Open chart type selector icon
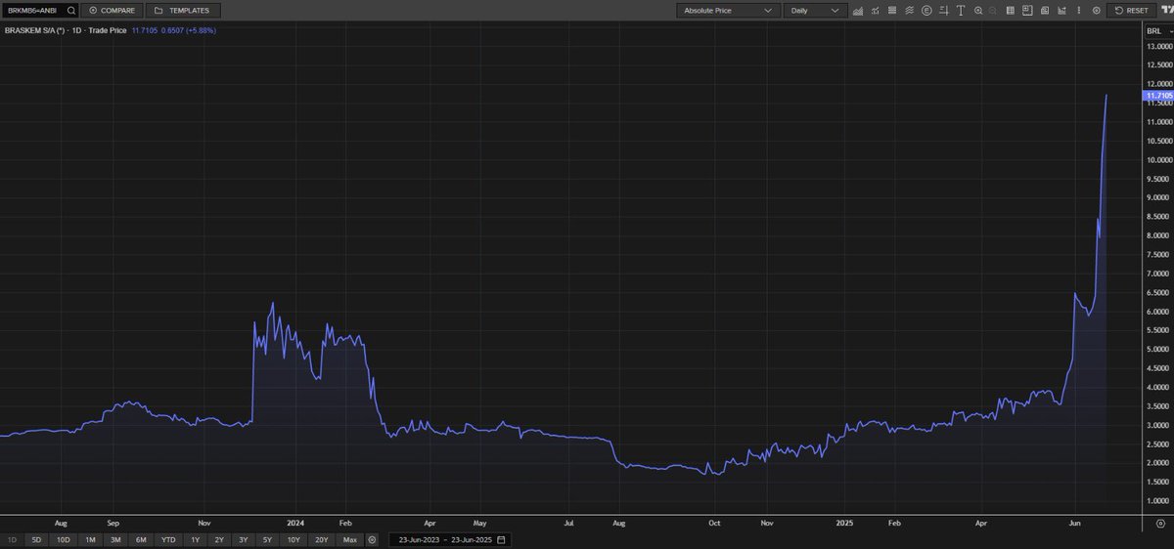 click(x=858, y=11)
